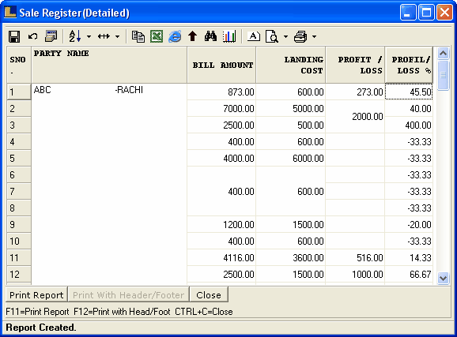Export the report to Excel icon
The height and width of the screenshot is (337, 457).
tap(157, 36)
